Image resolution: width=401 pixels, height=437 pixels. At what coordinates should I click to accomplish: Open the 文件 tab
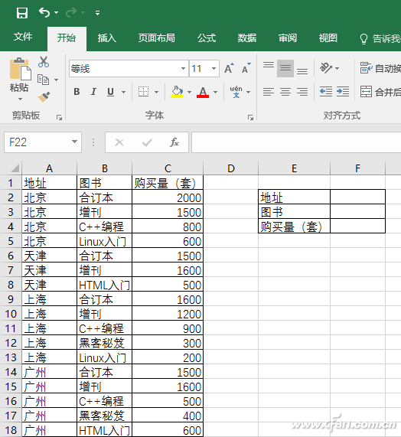(x=23, y=37)
